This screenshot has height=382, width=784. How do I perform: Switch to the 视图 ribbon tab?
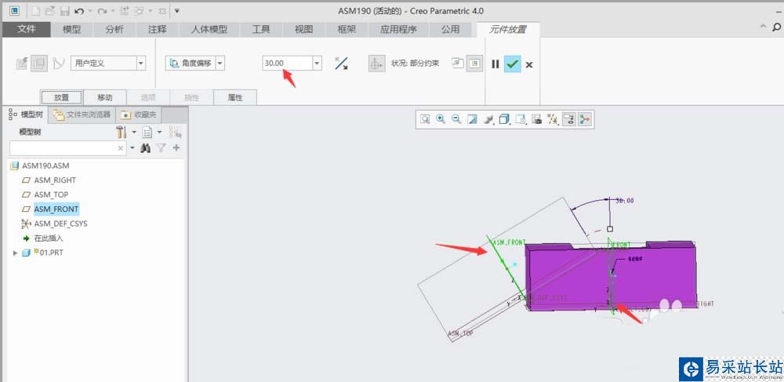[303, 30]
